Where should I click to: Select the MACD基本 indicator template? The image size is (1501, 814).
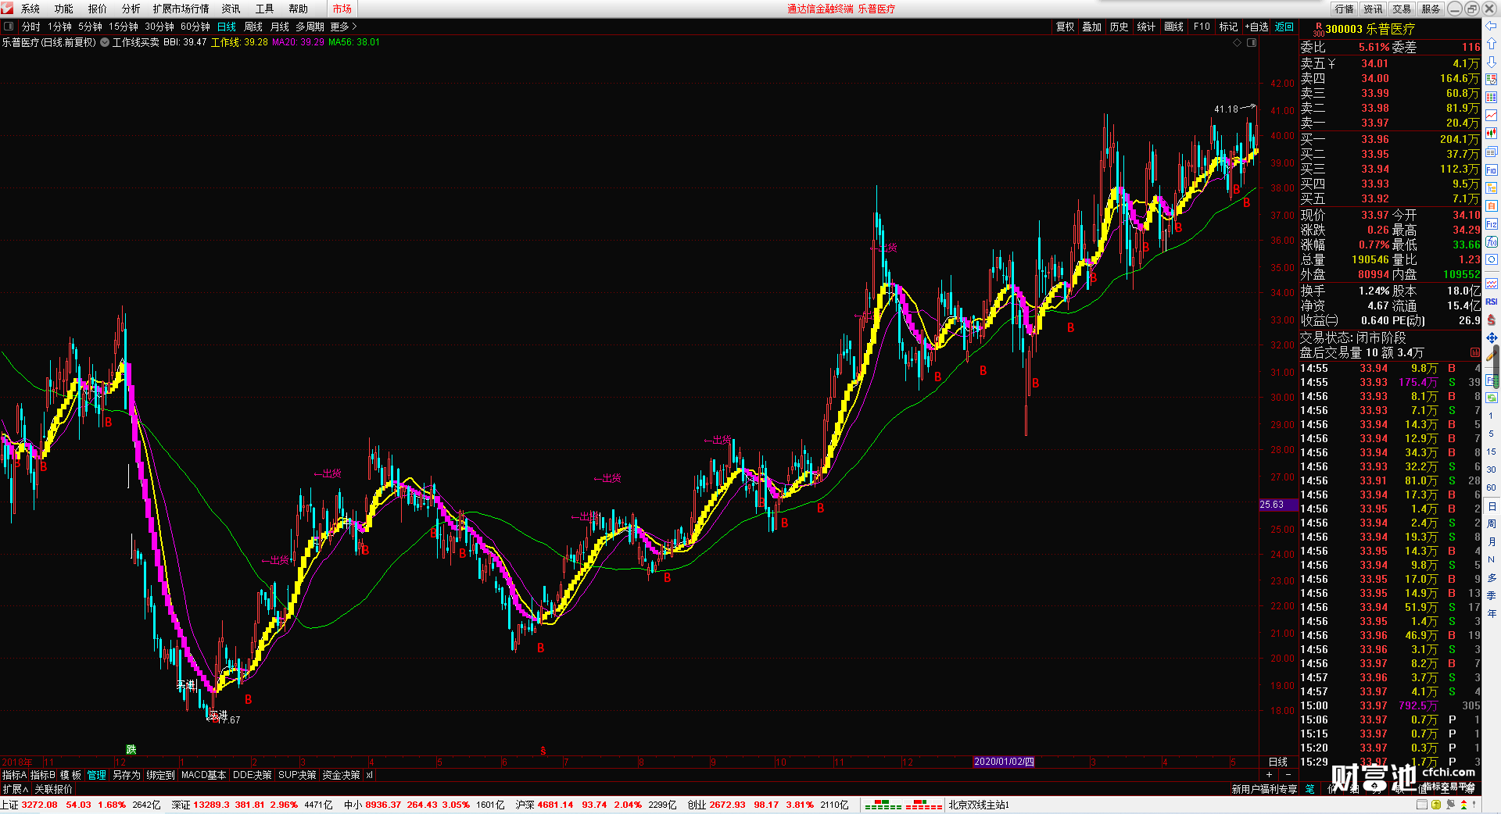point(203,775)
